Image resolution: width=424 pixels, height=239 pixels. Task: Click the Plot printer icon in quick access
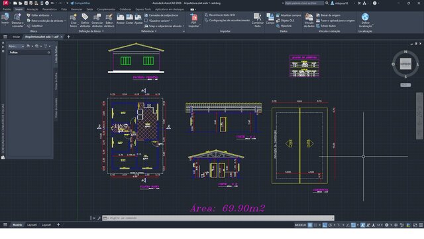click(47, 3)
